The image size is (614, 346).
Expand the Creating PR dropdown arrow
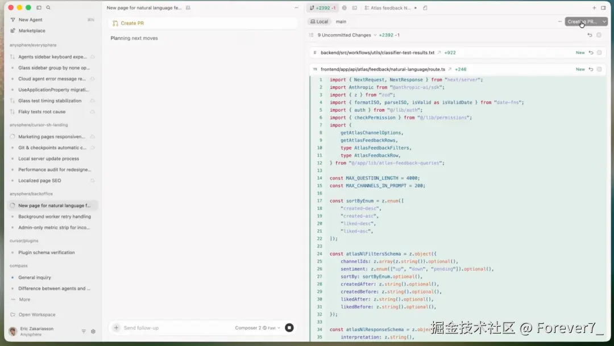604,22
